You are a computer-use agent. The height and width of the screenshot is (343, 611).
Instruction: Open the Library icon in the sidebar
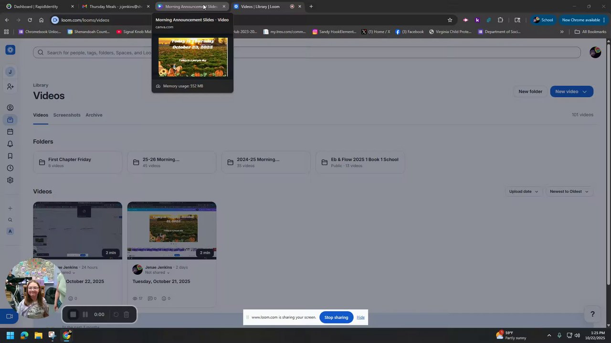pos(10,120)
